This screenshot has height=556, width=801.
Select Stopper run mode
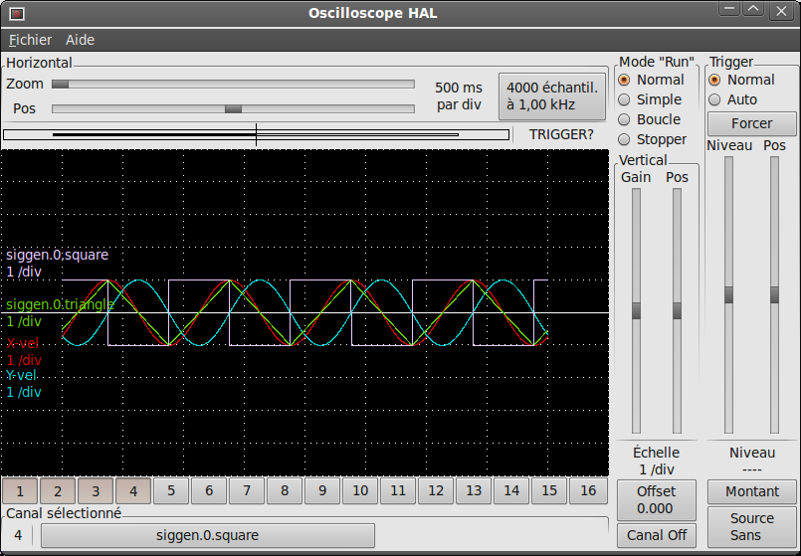point(653,139)
